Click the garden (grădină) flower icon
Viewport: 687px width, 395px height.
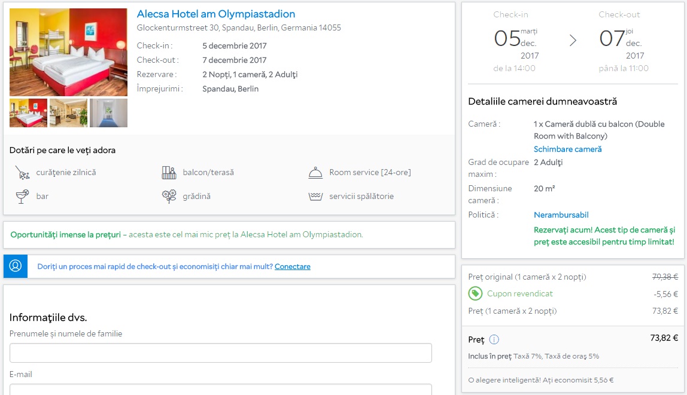click(169, 196)
